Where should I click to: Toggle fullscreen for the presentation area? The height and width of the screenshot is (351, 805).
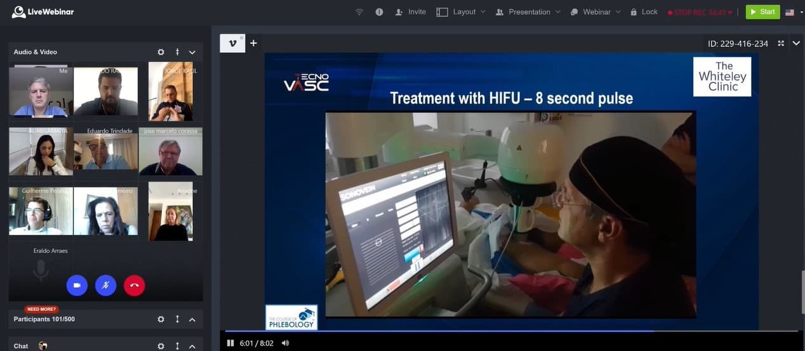781,43
